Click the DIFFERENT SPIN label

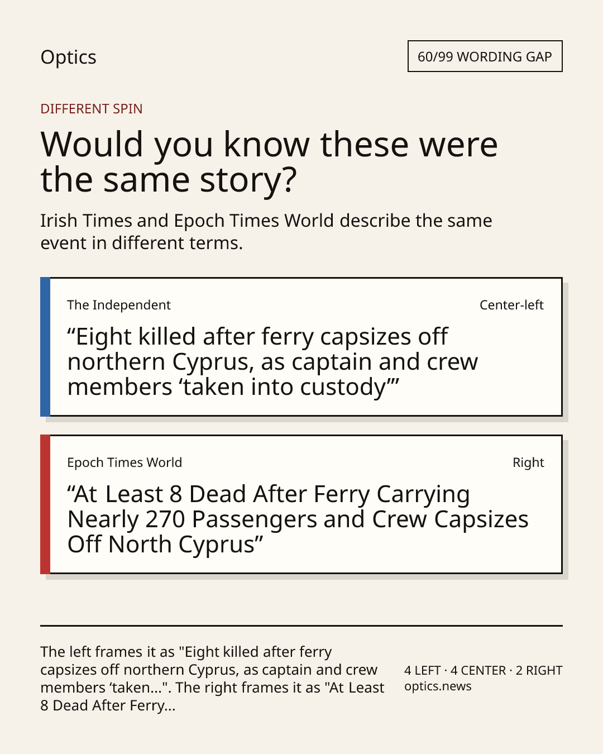coord(92,109)
